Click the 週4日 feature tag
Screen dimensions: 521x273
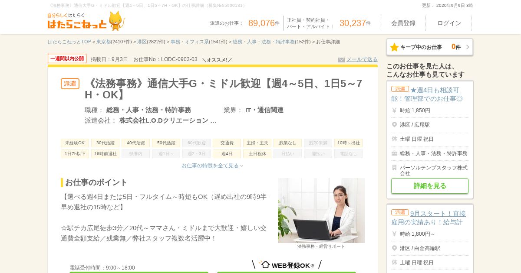pos(227,154)
